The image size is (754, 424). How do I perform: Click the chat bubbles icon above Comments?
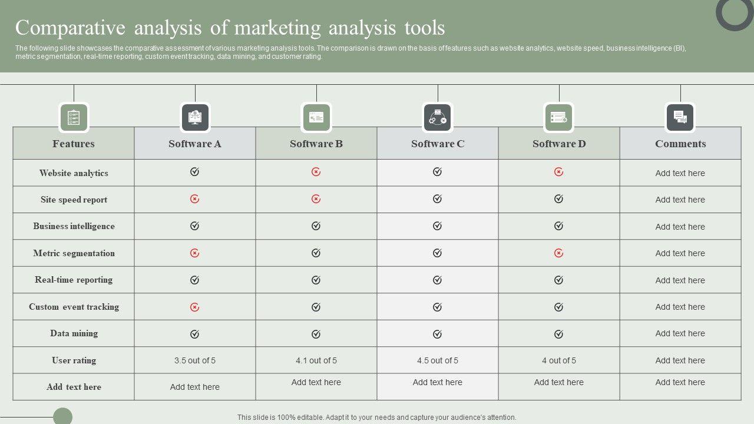[x=680, y=117]
